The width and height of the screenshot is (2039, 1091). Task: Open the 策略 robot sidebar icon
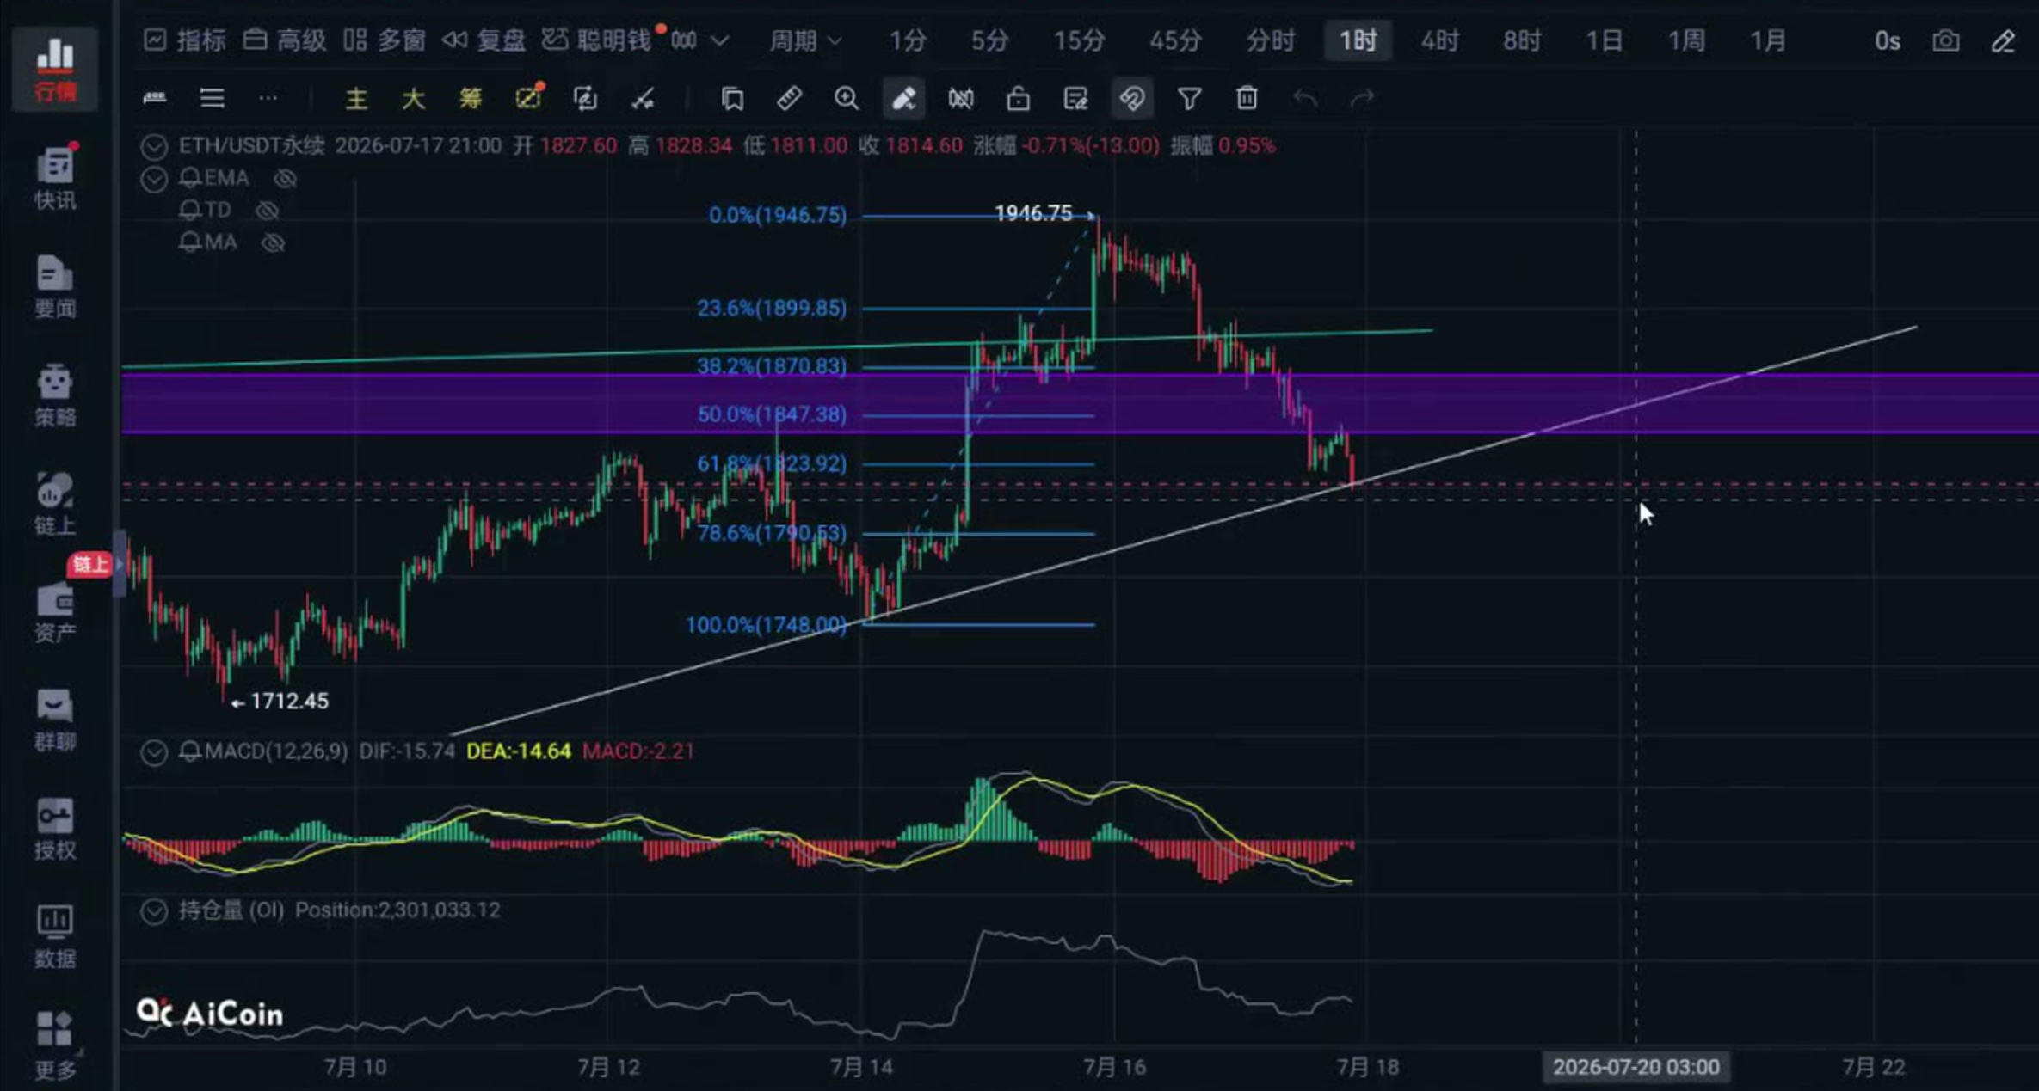(x=55, y=395)
